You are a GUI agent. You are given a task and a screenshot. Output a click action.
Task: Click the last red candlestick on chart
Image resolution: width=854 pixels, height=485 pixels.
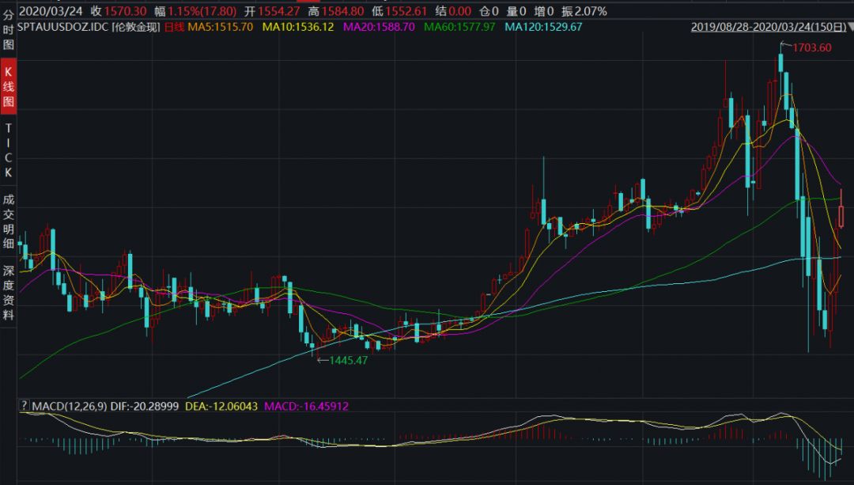click(x=841, y=216)
